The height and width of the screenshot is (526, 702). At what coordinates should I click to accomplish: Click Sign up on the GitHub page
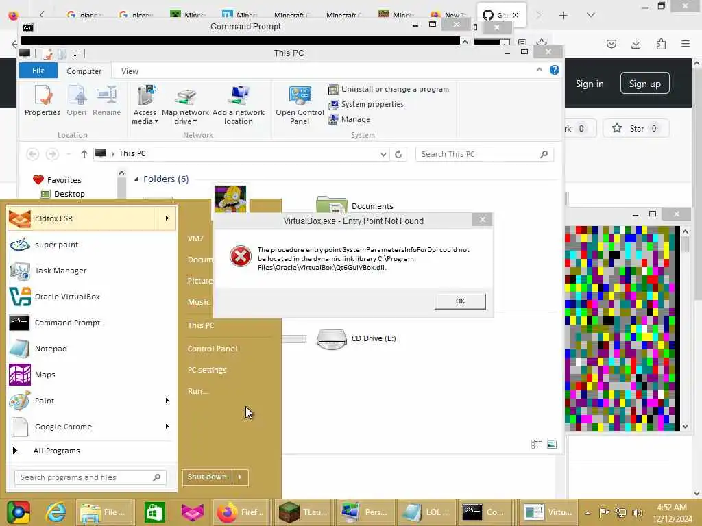[644, 84]
